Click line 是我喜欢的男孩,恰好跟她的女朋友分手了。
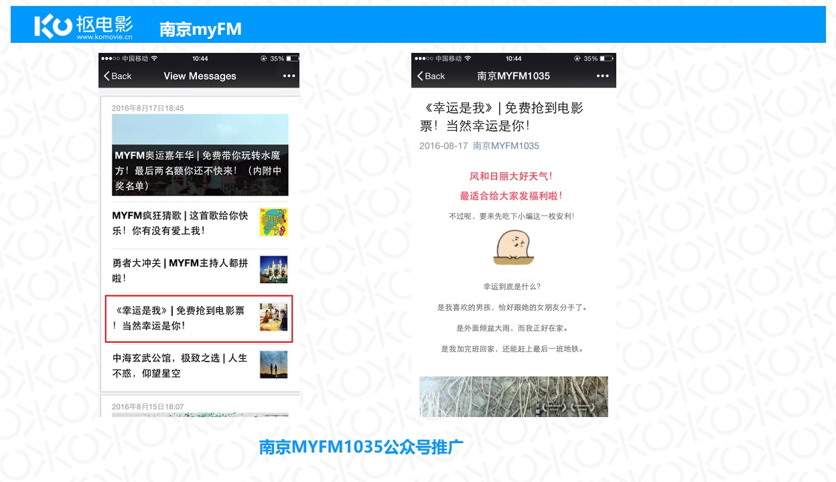836x482 pixels. click(512, 307)
